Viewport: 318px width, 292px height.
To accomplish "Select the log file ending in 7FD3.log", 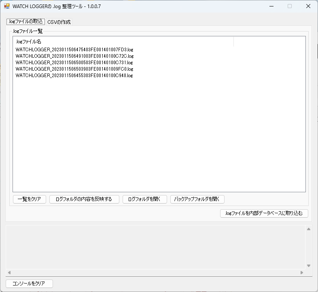I will [74, 50].
